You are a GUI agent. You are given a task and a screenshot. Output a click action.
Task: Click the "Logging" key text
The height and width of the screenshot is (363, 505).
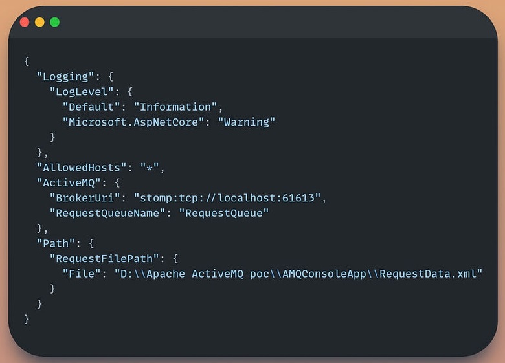pos(65,76)
